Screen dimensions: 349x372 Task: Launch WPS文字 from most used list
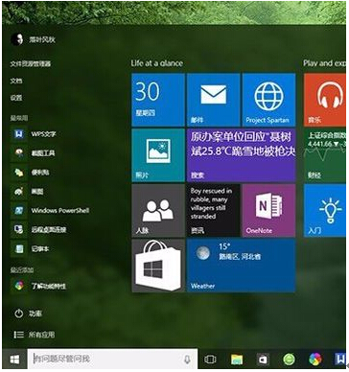(x=43, y=134)
